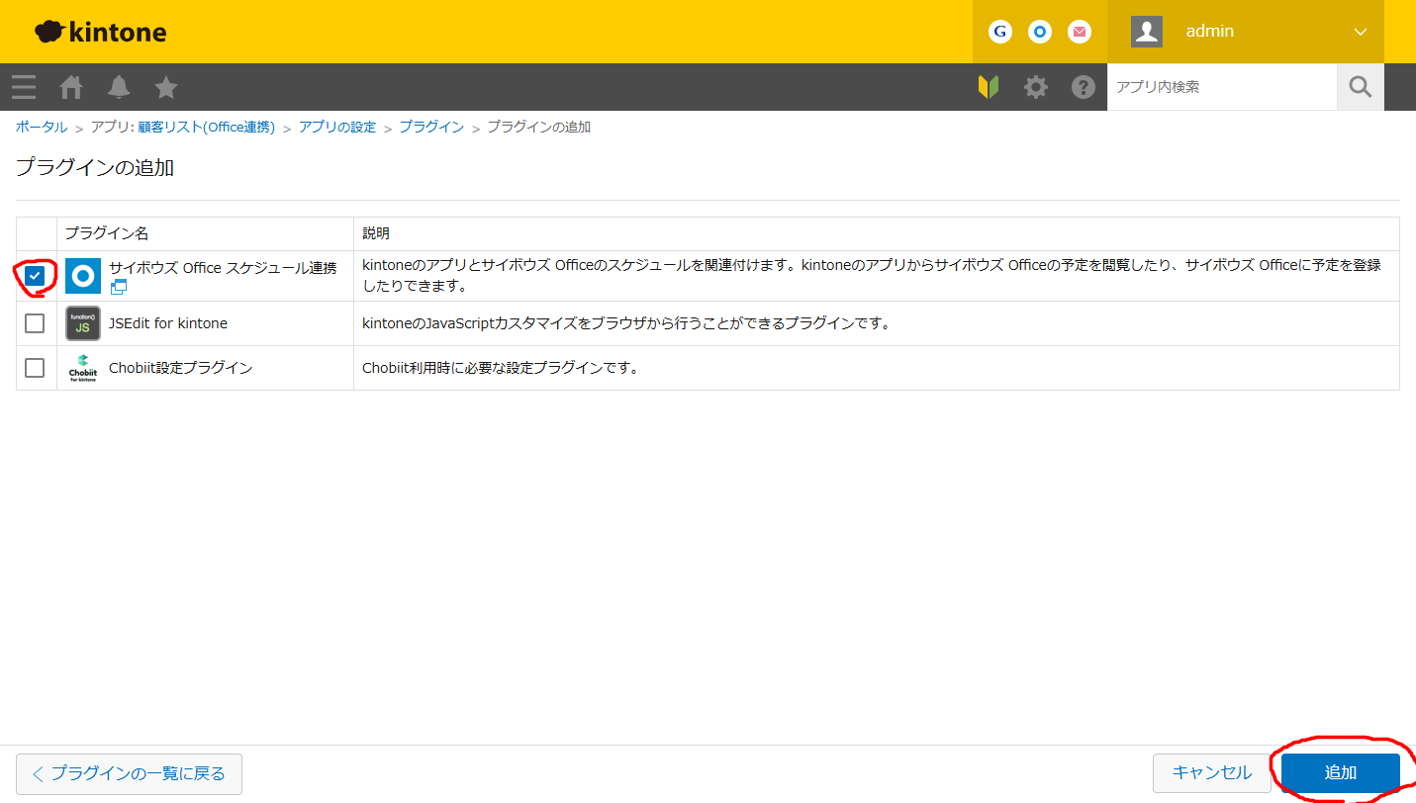Click the Chobiit plugin icon
The width and height of the screenshot is (1416, 803).
point(82,367)
